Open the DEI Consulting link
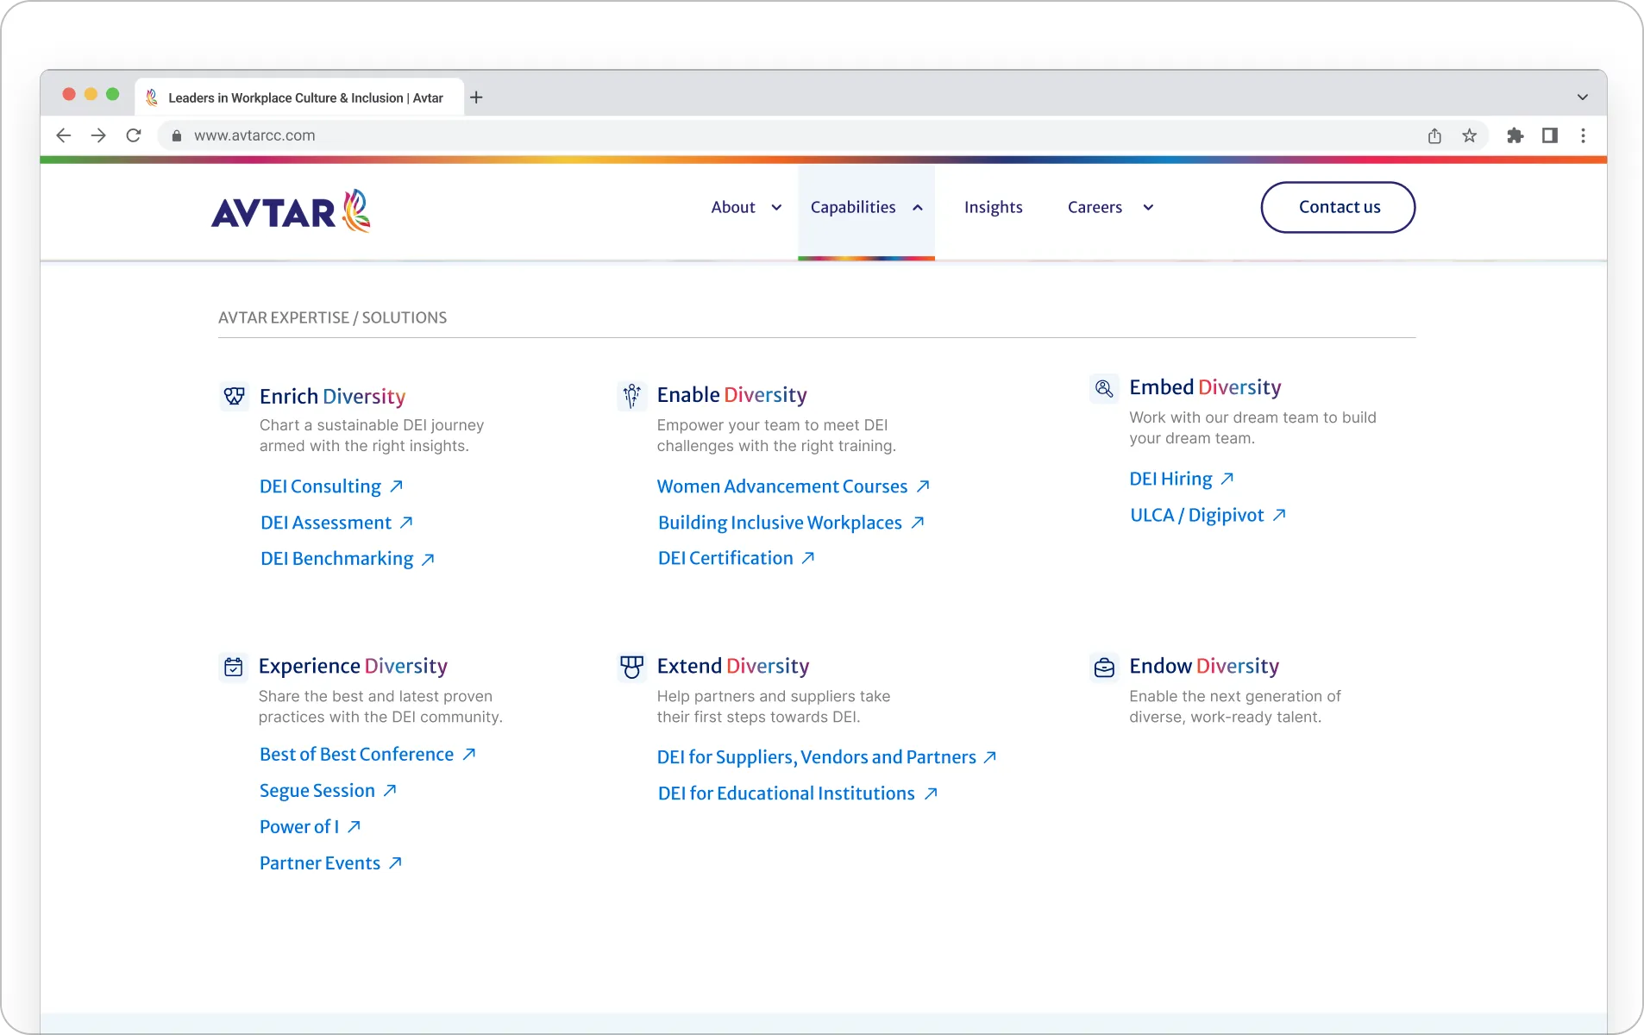 (x=320, y=486)
